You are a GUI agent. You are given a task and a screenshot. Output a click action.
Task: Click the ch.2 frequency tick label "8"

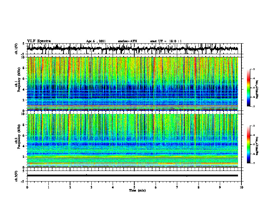pos(24,125)
